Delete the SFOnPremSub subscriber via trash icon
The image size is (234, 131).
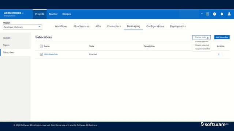219,55
